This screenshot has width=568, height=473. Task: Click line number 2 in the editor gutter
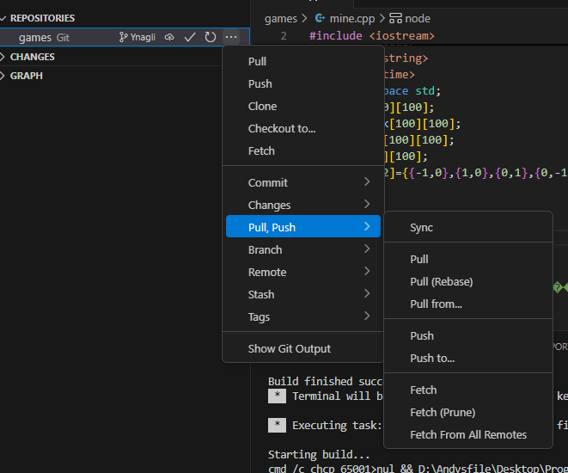[284, 36]
